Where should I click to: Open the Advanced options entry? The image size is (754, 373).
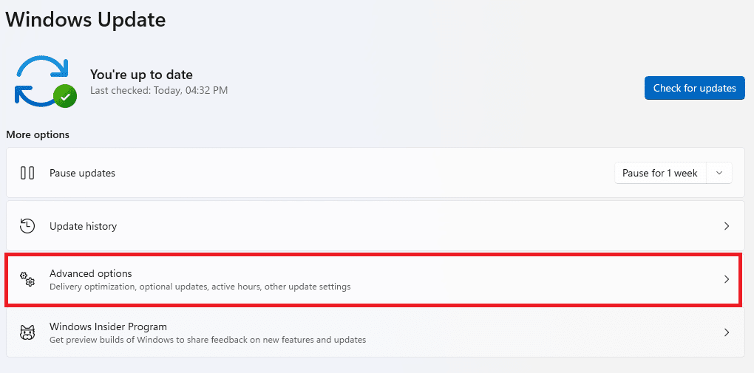91,274
